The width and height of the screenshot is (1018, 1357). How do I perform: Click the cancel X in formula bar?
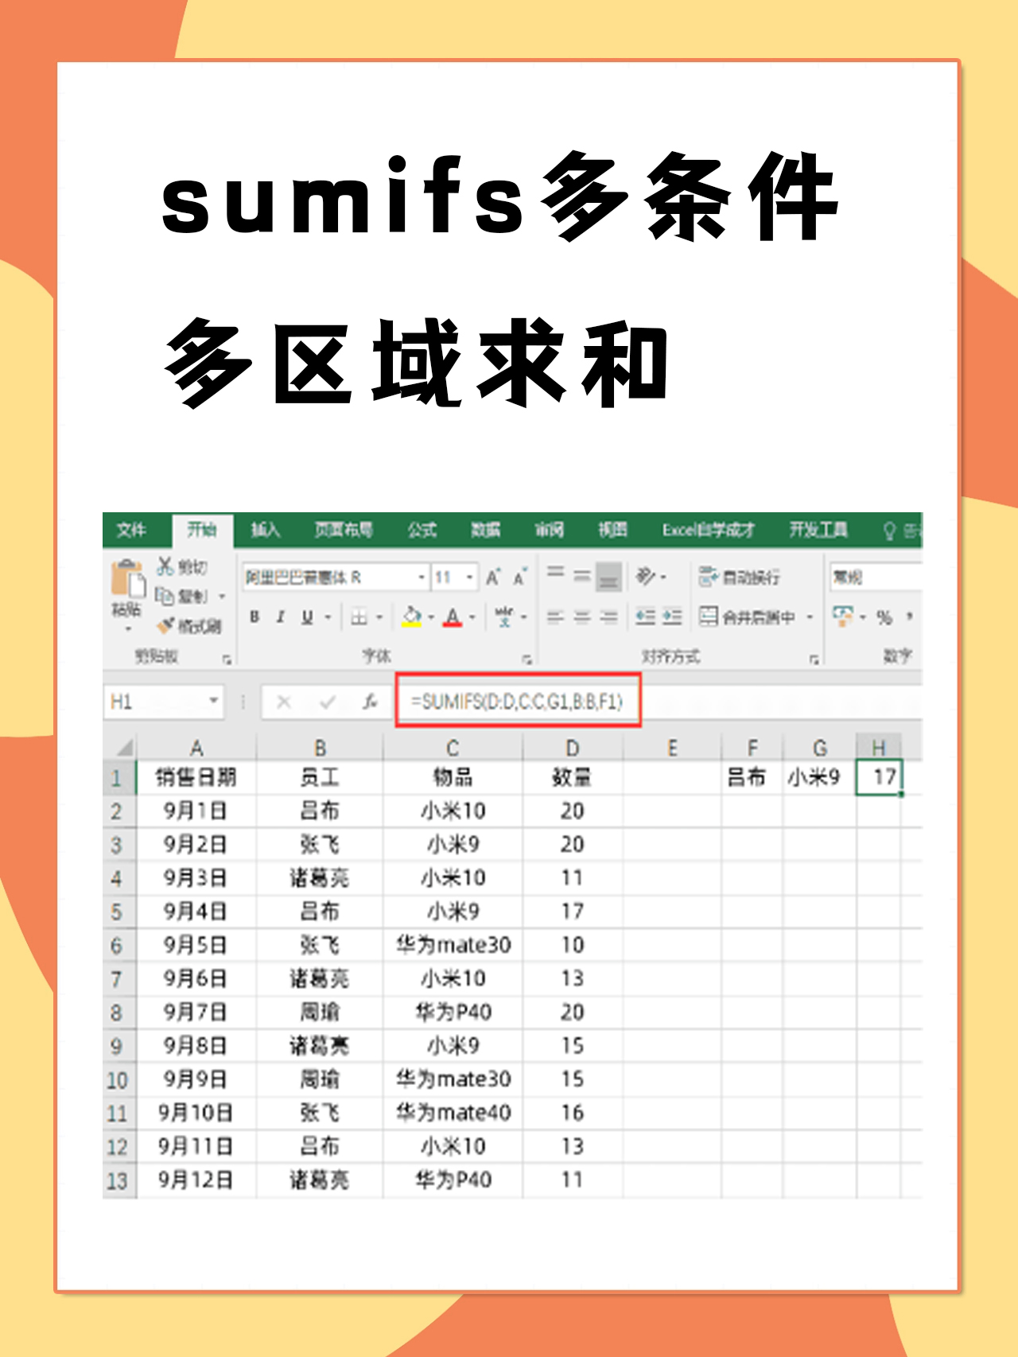pos(284,702)
